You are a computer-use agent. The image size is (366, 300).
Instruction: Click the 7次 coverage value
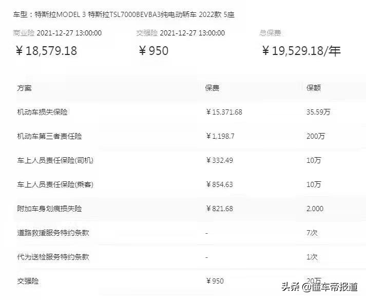(x=312, y=233)
